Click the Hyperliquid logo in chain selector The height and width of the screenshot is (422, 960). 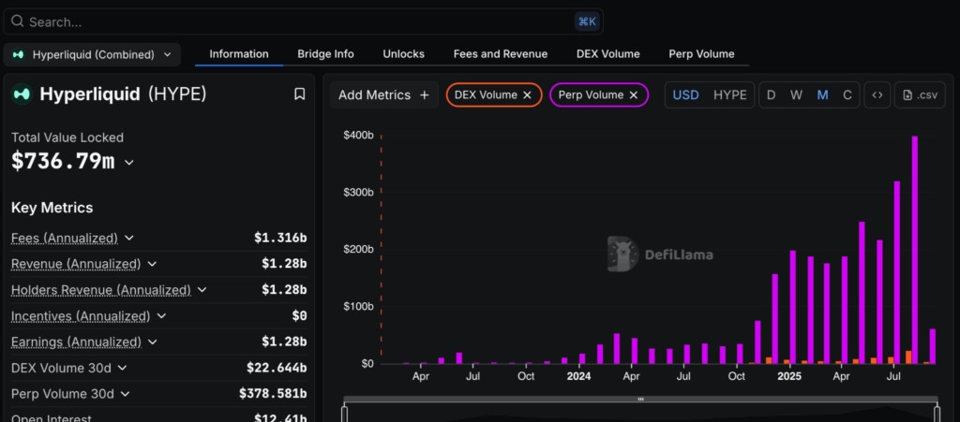point(19,54)
